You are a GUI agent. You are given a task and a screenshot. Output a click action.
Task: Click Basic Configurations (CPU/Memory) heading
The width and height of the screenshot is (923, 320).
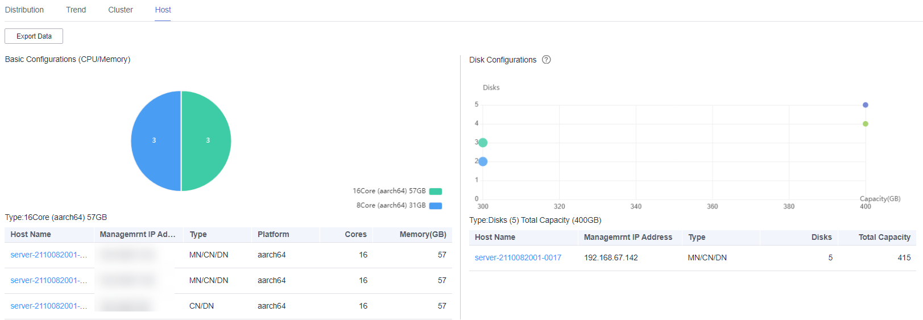coord(68,59)
